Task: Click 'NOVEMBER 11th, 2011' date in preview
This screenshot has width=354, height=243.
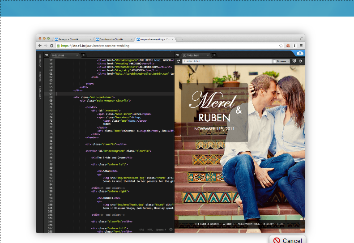Action: [214, 128]
